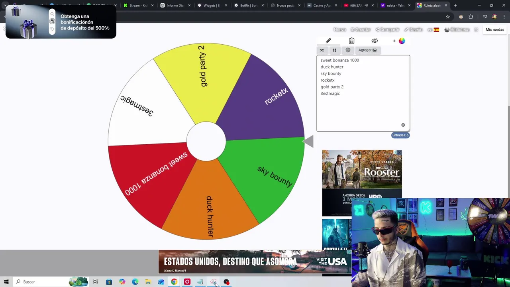Toggle hide entries eye icon
510x287 pixels.
tap(375, 41)
